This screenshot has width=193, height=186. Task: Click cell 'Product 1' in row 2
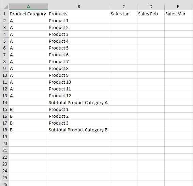[79, 20]
